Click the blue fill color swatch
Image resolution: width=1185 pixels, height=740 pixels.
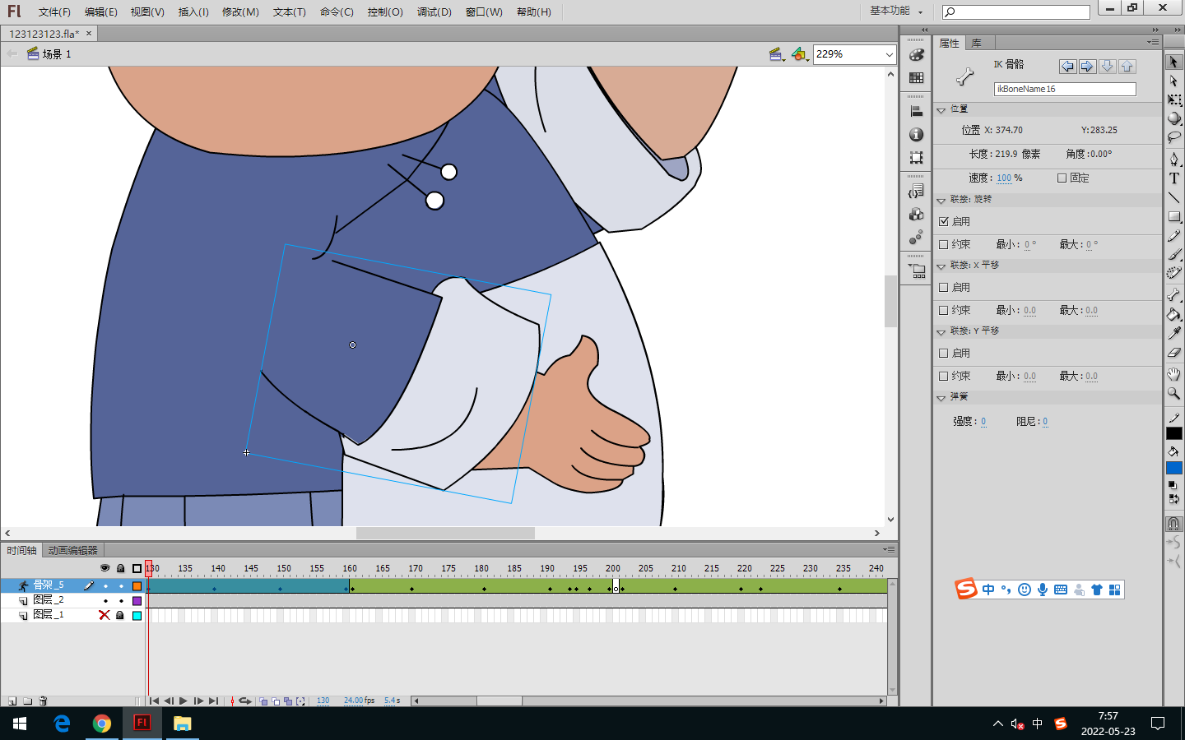coord(1174,468)
